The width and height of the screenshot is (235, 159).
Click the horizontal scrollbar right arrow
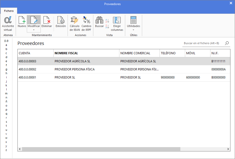(x=228, y=149)
